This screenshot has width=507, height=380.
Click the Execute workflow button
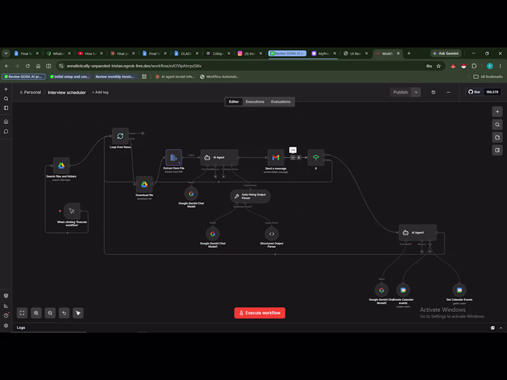point(259,313)
